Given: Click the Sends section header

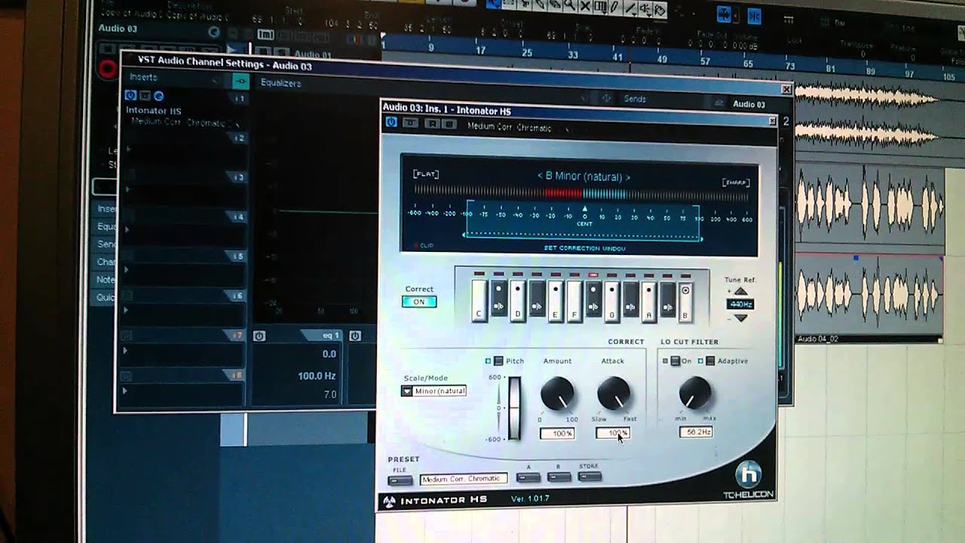Looking at the screenshot, I should (x=635, y=99).
